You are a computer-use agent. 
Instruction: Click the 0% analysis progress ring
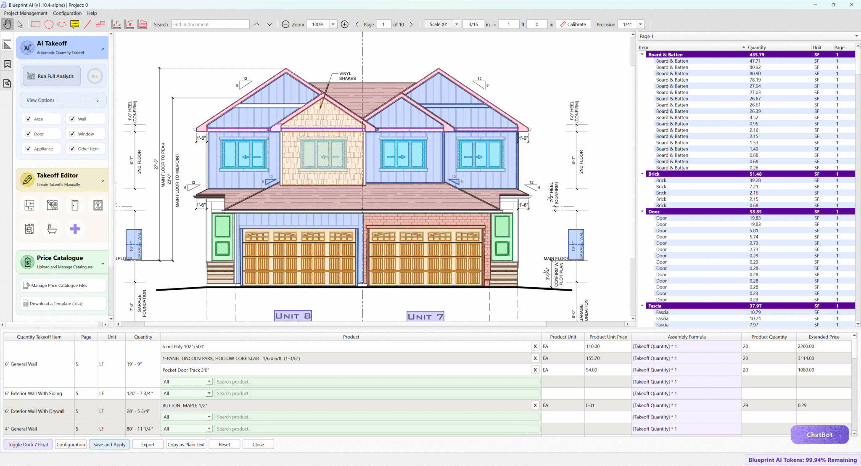[95, 76]
